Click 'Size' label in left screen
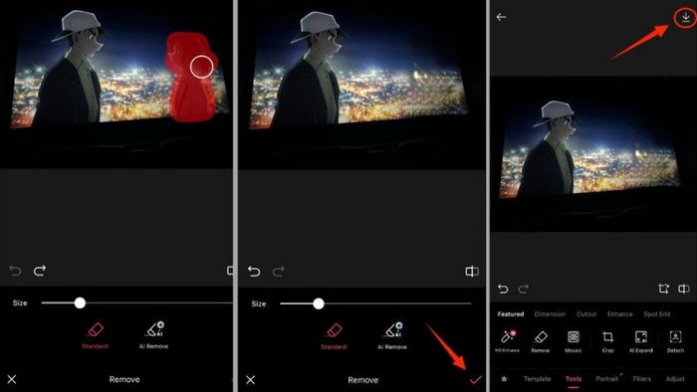This screenshot has width=697, height=392. point(20,303)
